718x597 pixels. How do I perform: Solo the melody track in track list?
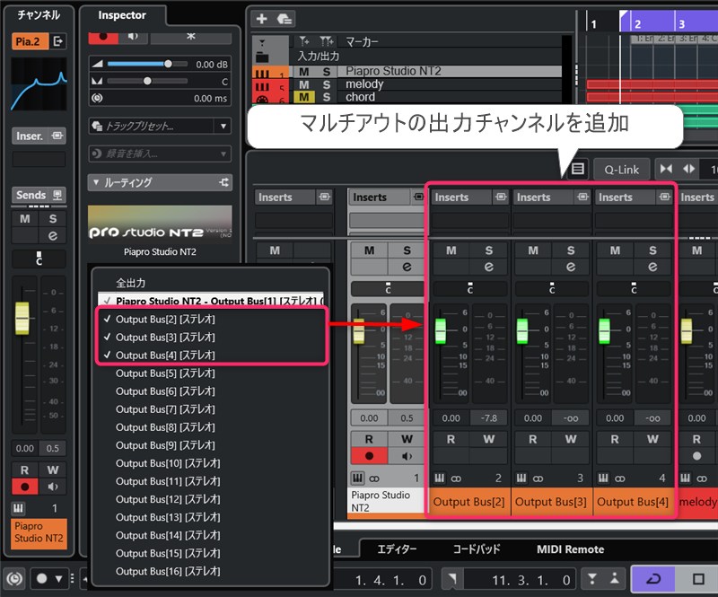pyautogui.click(x=326, y=84)
